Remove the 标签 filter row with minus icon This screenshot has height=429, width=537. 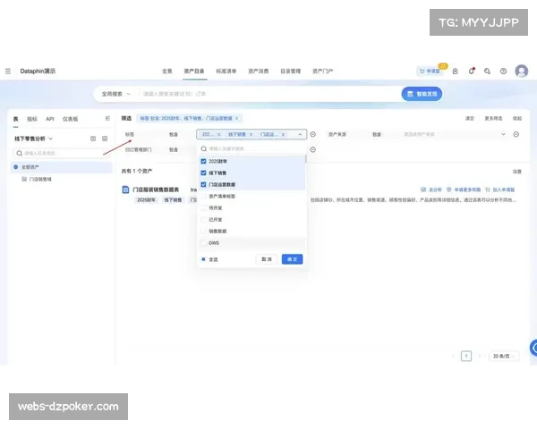point(312,134)
